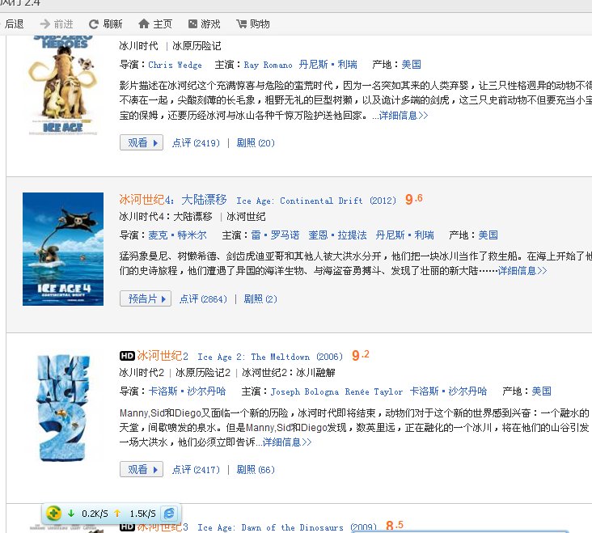The height and width of the screenshot is (533, 592).
Task: Click 美国 origin link for 冰河世纪2
Action: (x=541, y=391)
